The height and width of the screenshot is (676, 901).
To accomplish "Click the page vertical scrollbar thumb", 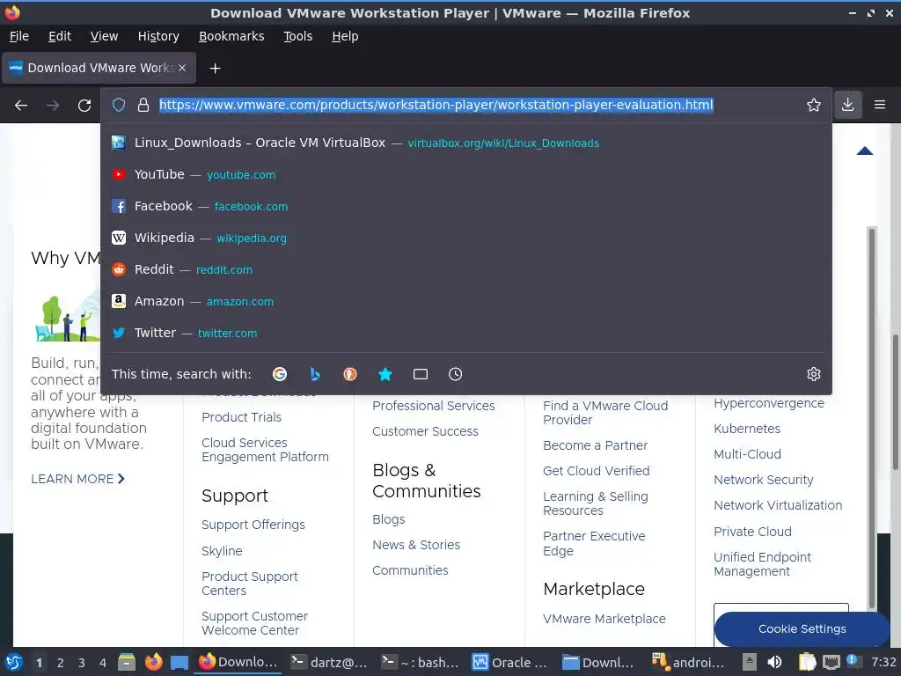I will pyautogui.click(x=895, y=402).
